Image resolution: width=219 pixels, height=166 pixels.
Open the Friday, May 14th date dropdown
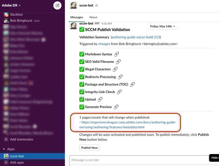click(162, 26)
